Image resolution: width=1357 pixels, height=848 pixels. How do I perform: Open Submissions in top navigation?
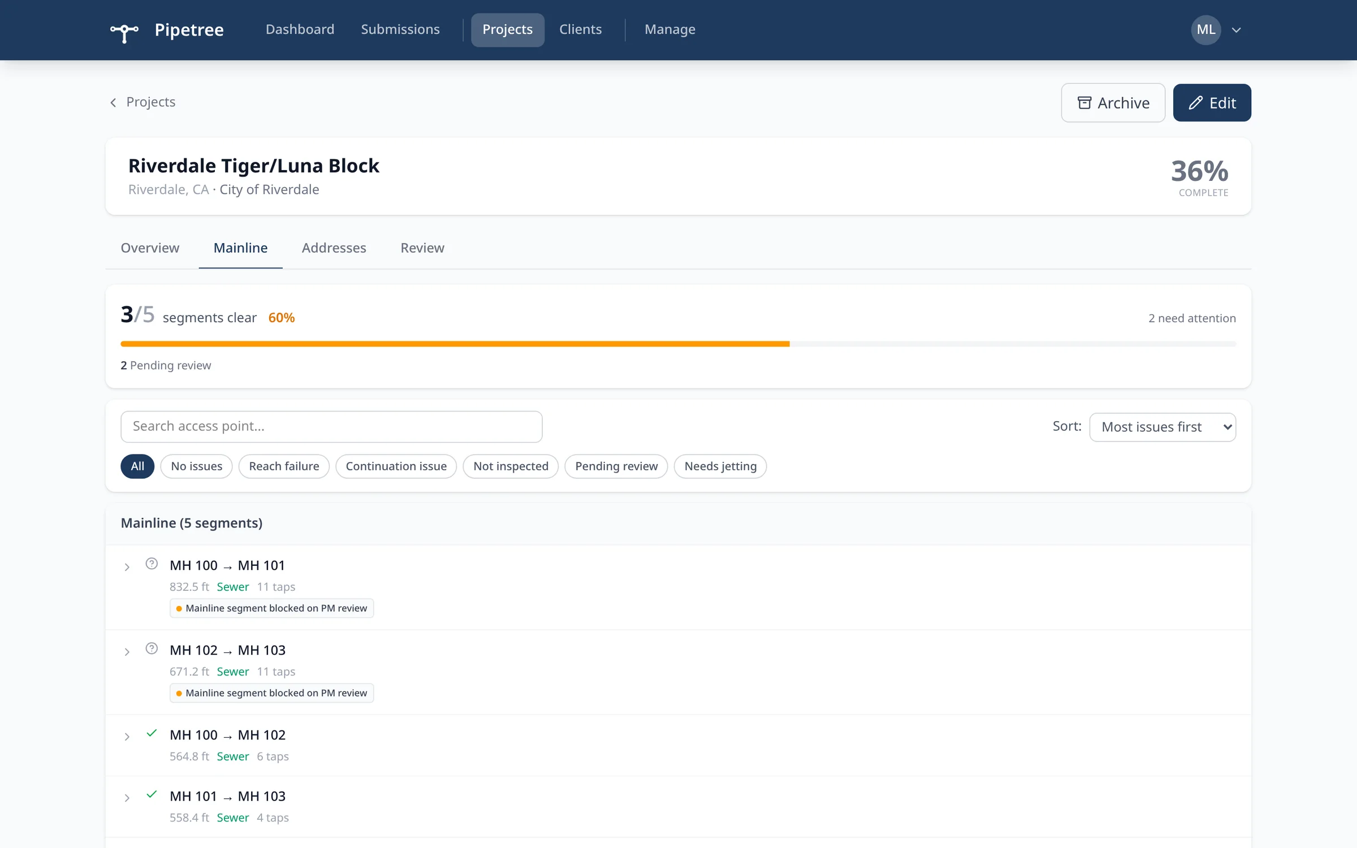point(400,29)
